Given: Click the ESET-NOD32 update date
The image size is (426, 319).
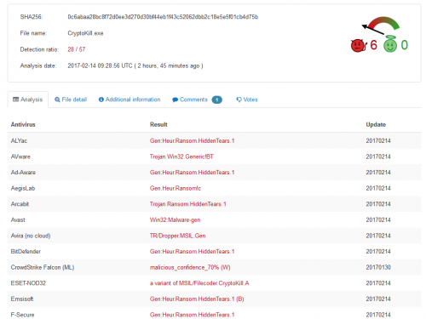Looking at the screenshot, I should click(378, 283).
